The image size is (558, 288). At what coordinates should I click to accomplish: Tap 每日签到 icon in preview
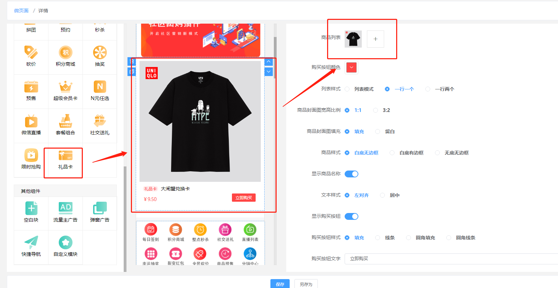[x=151, y=229]
